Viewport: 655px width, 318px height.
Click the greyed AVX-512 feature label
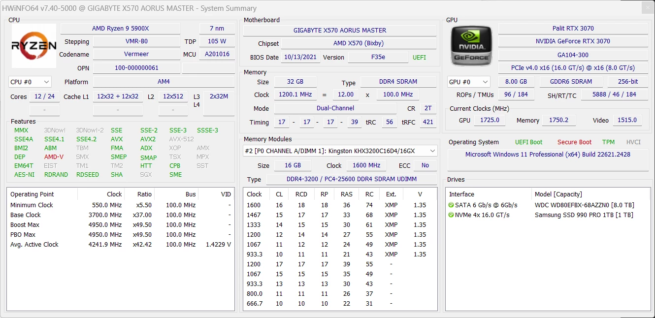[182, 139]
